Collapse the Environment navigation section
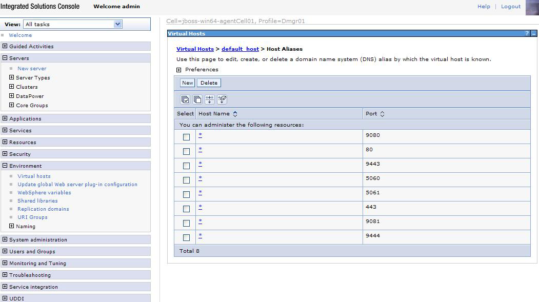The height and width of the screenshot is (302, 539). [5, 166]
